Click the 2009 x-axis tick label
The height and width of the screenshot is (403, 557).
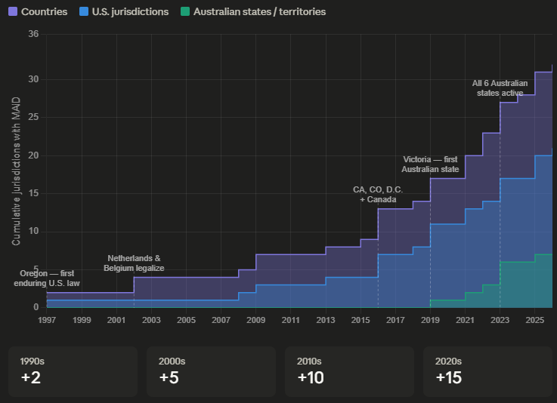click(256, 321)
